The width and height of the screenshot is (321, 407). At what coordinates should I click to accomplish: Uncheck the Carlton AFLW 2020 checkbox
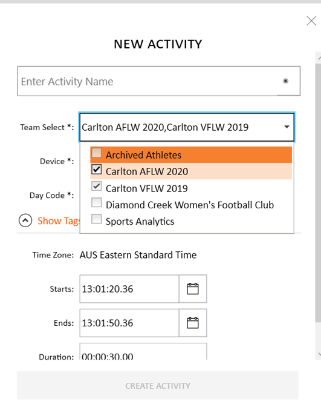point(96,169)
